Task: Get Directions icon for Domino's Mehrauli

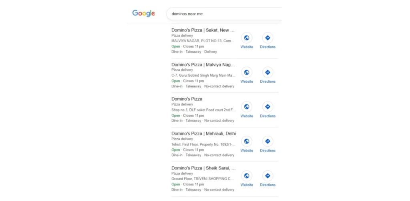Action: point(267,141)
